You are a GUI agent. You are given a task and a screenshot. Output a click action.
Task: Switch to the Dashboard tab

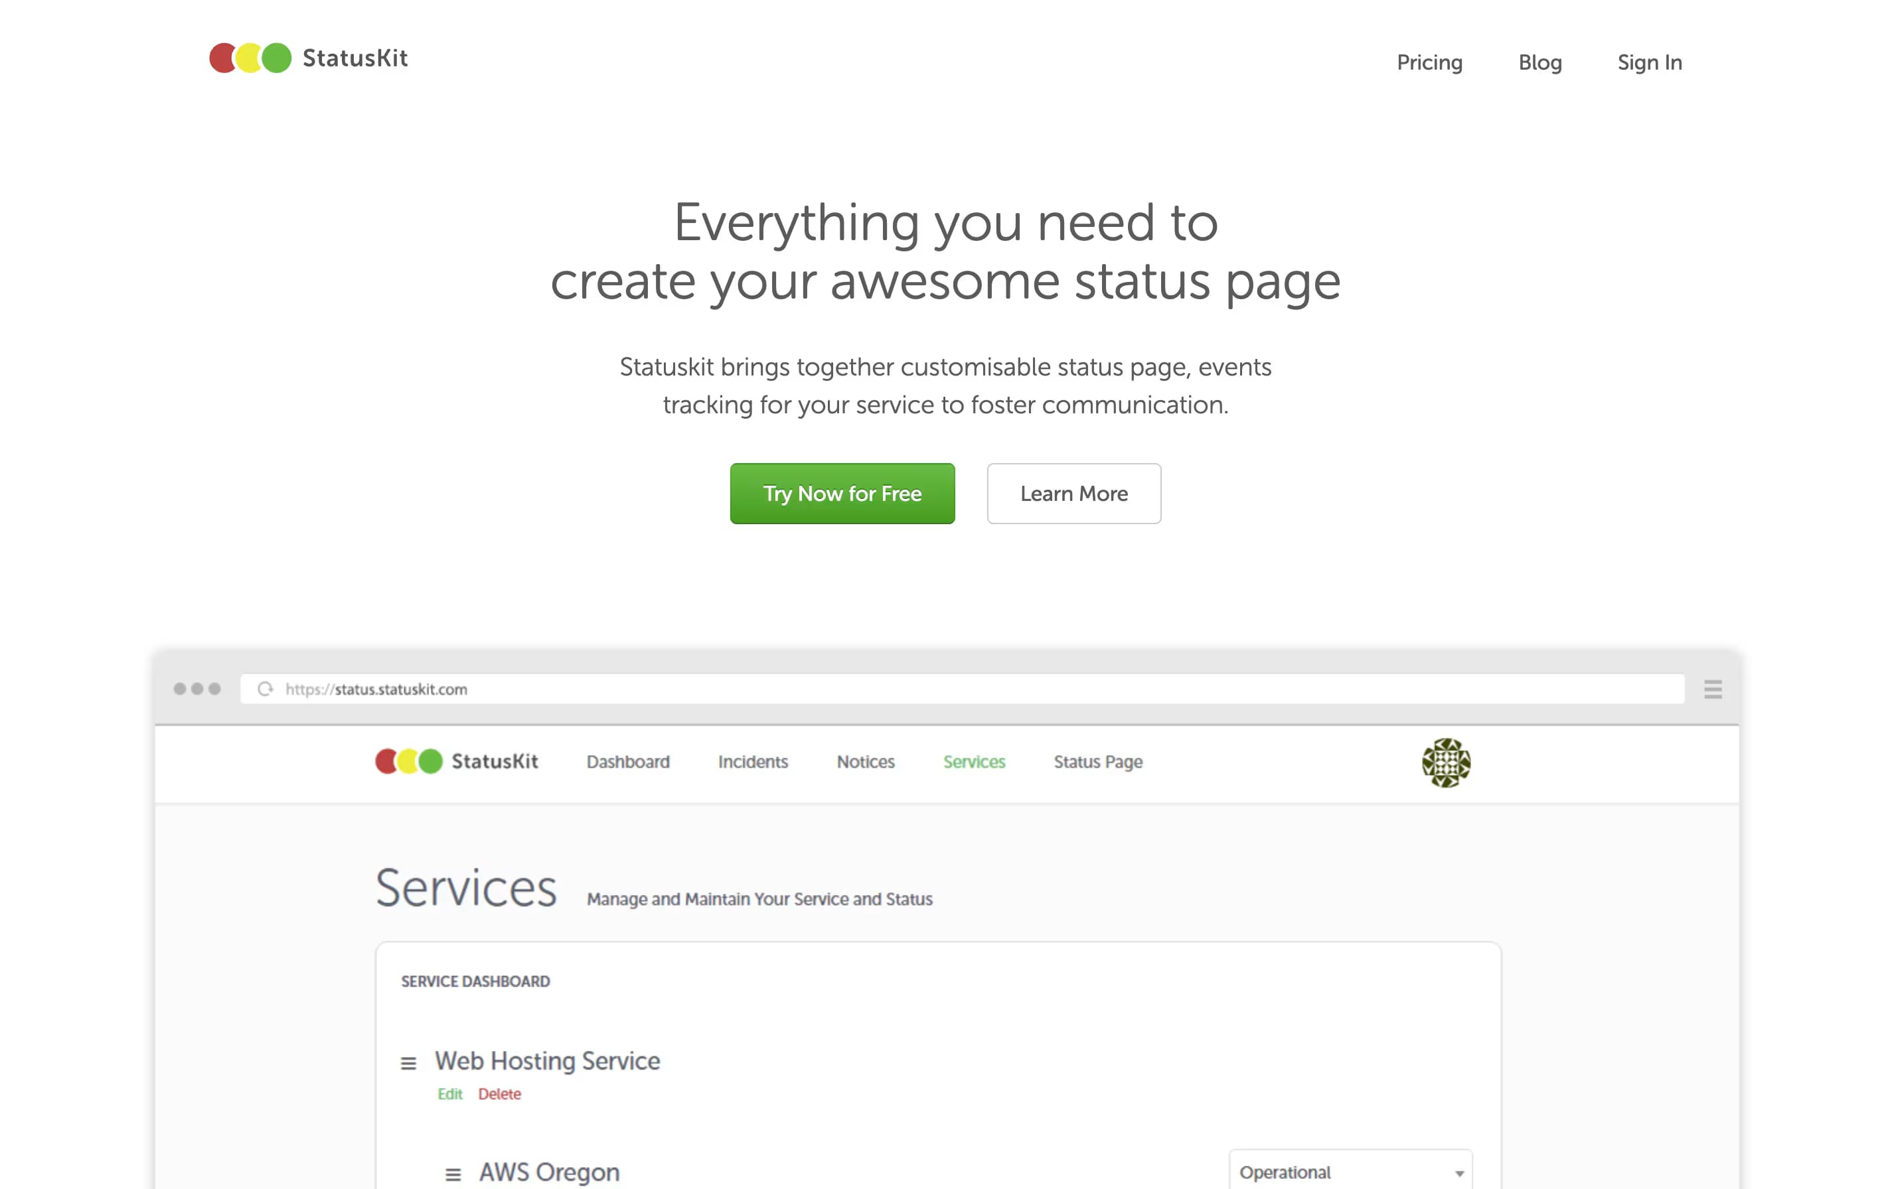coord(627,761)
